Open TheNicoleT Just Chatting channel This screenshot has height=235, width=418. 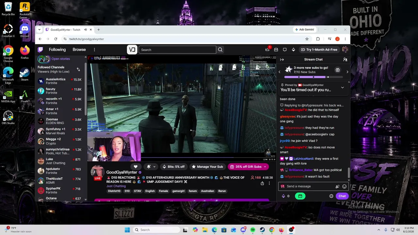tap(60, 180)
